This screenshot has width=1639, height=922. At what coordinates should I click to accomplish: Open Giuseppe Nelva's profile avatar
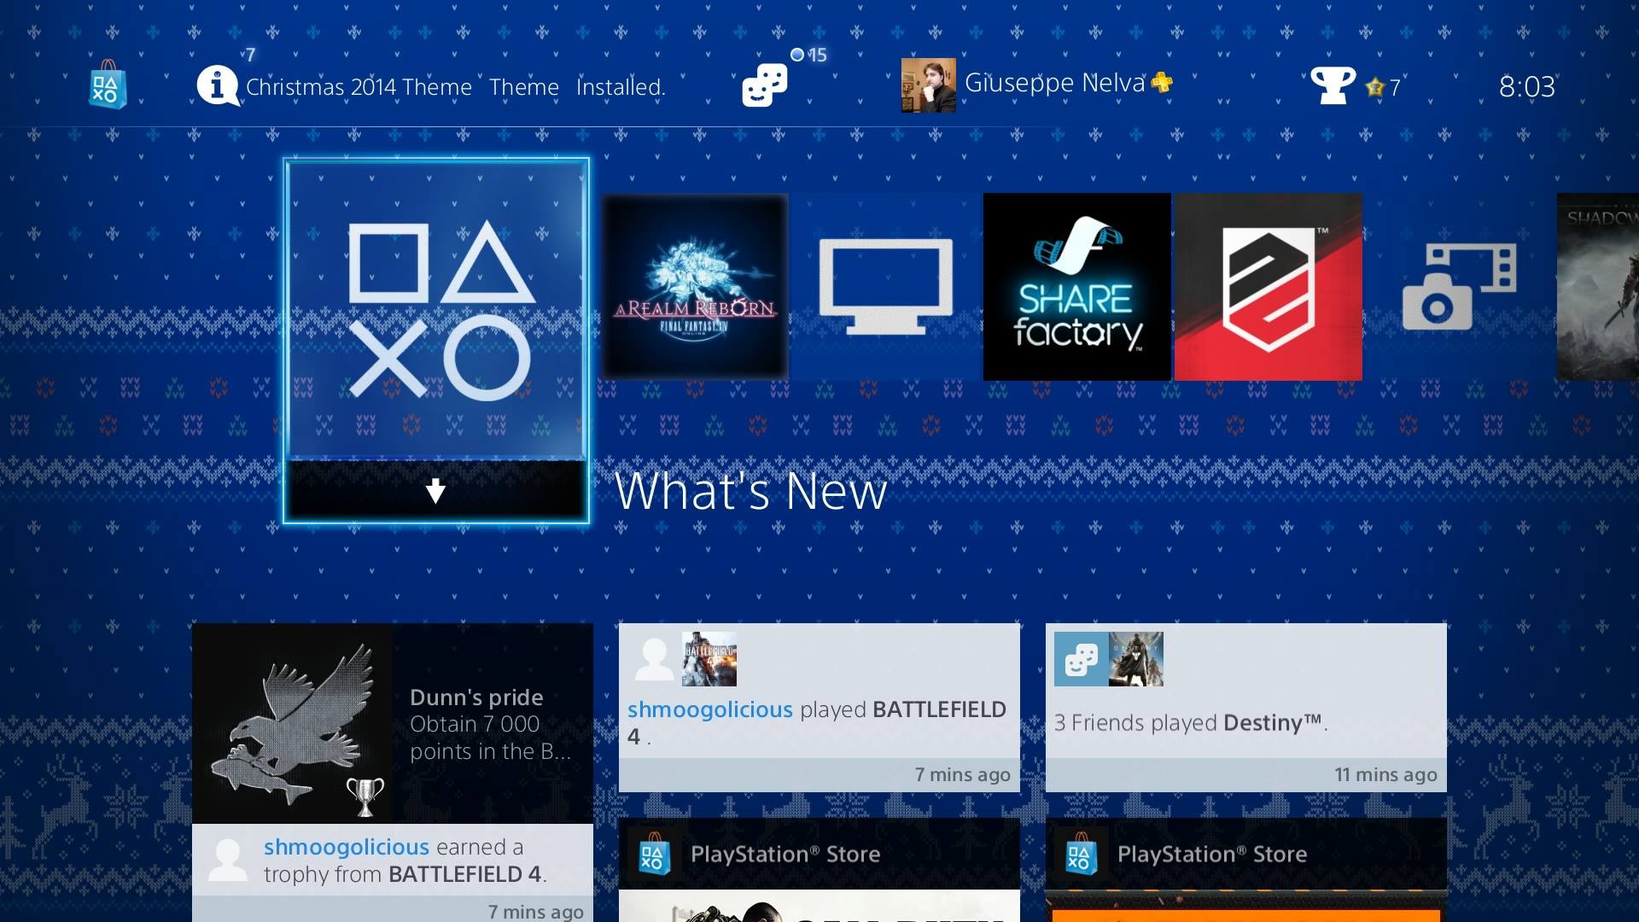tap(929, 85)
